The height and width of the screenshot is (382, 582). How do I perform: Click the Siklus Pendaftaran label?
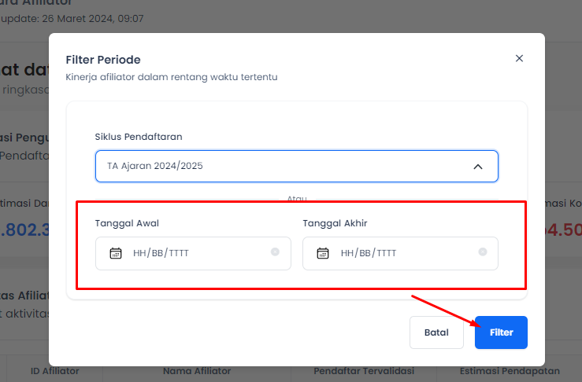pos(139,137)
